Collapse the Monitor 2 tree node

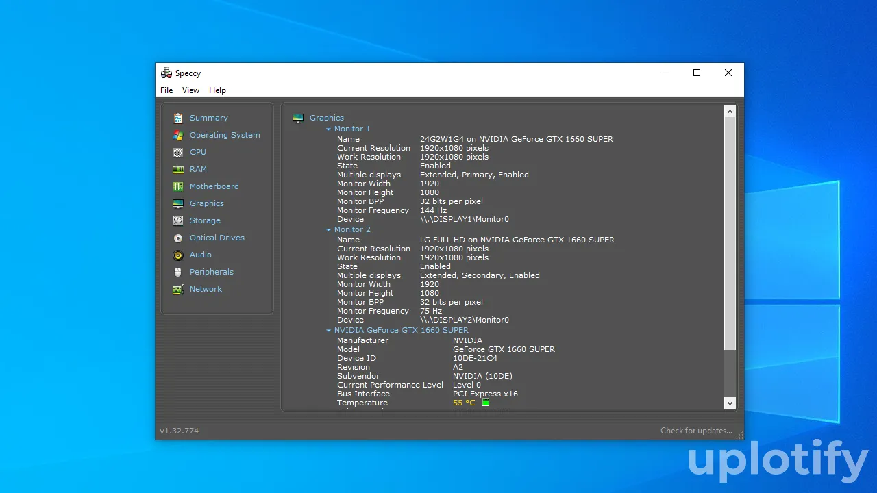tap(328, 229)
